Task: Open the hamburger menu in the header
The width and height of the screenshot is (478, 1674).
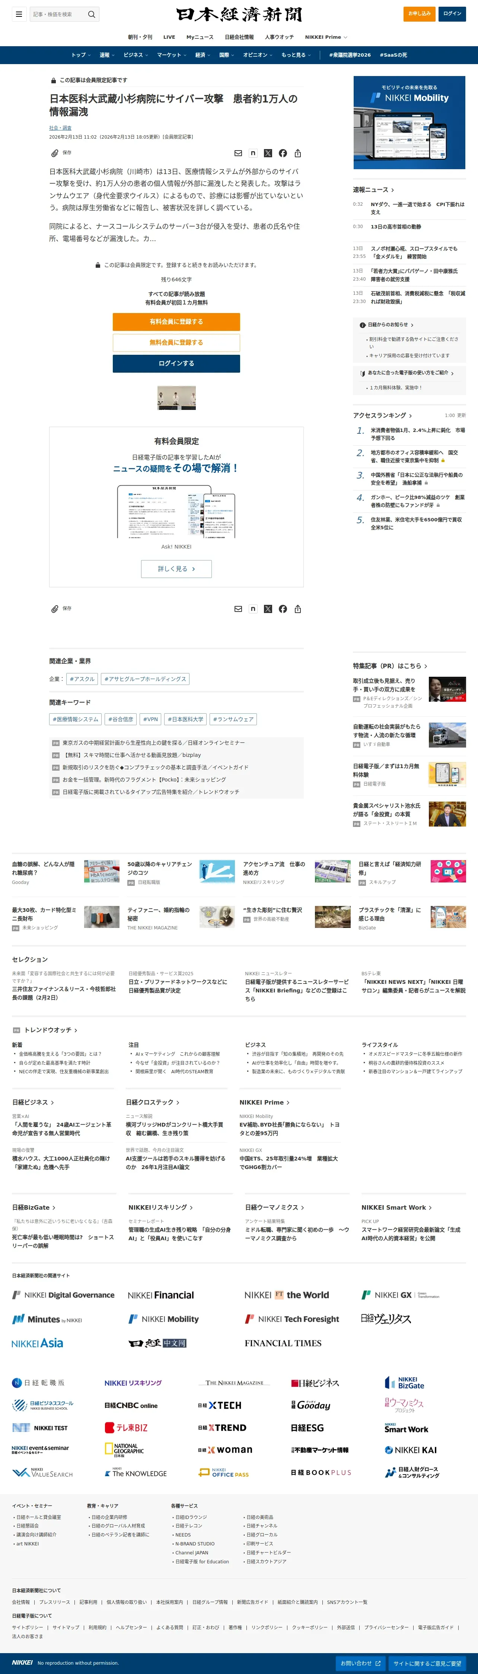Action: click(19, 14)
